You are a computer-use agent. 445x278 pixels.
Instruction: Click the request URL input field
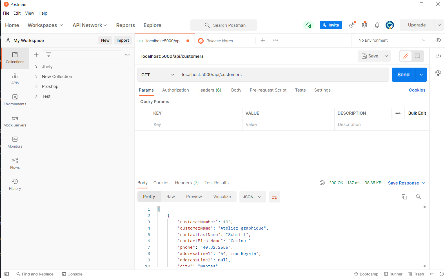click(283, 75)
